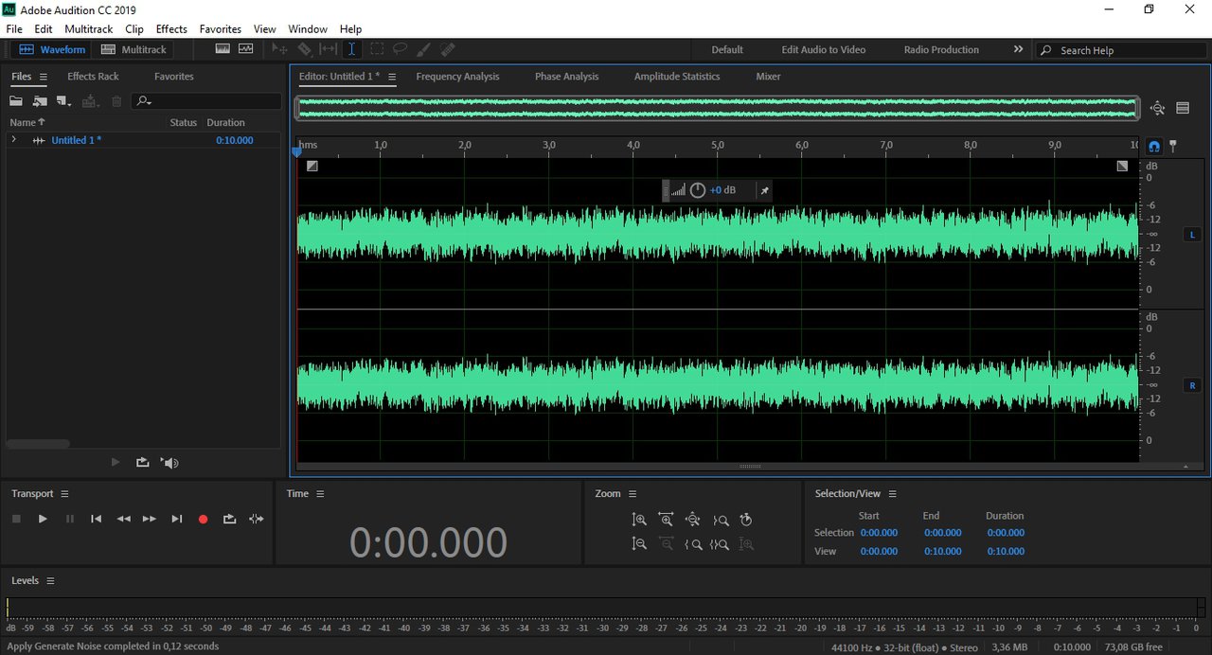Click Zoom Out Full icon
Screen dimensions: 1212x655
(693, 520)
